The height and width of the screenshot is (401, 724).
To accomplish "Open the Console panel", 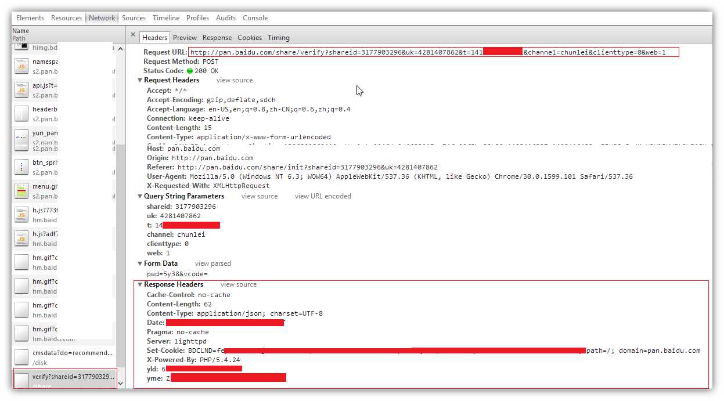I will [x=255, y=18].
